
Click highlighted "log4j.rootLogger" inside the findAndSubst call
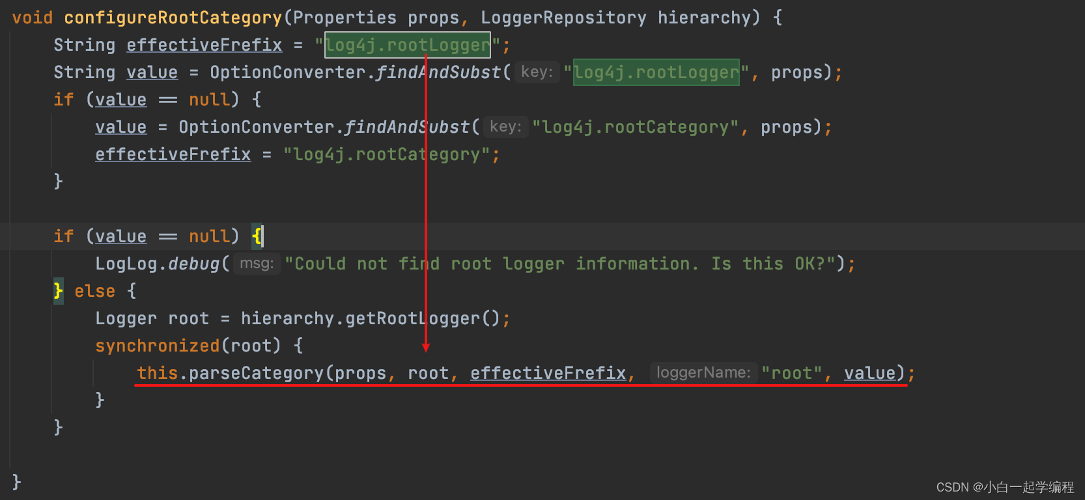coord(656,72)
